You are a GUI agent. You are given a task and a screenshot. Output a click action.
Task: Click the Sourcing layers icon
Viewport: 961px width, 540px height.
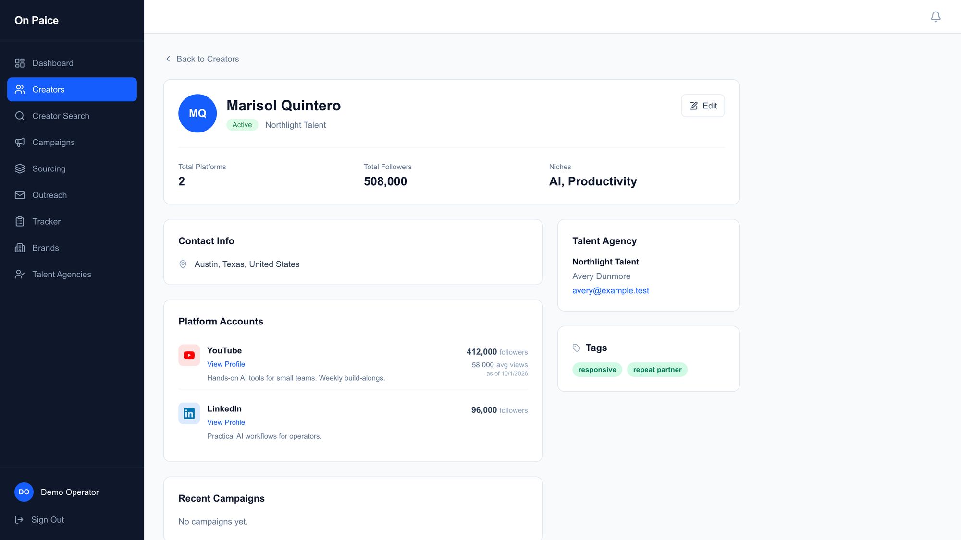20,168
